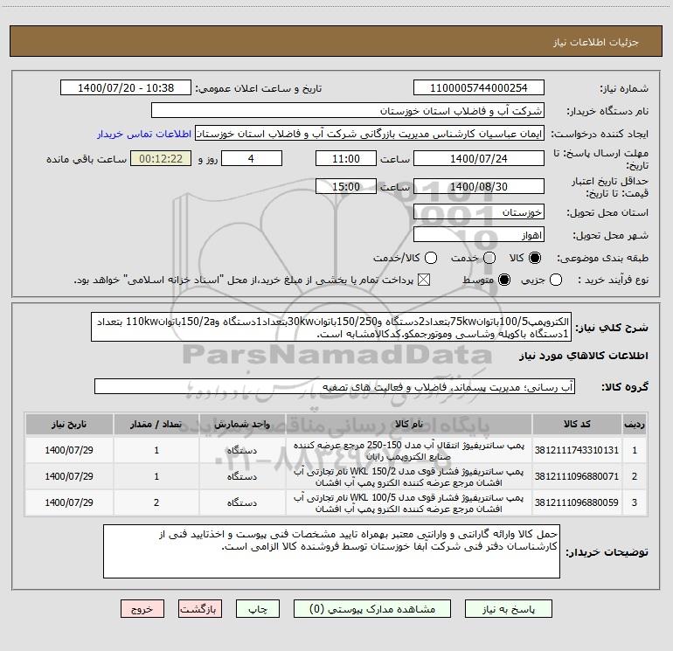Click the buyer notes text area
Viewport: 673px width, 651px height.
331,551
